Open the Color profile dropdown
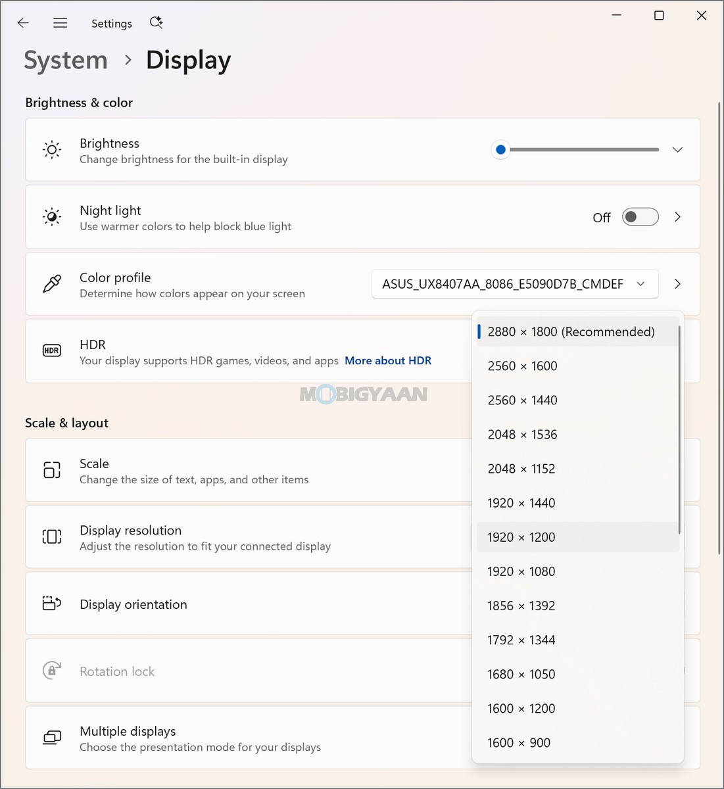Viewport: 724px width, 789px height. (515, 284)
